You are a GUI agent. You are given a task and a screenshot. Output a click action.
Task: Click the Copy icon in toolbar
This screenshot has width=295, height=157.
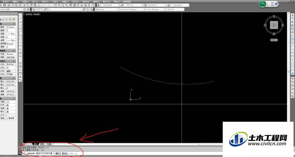tap(28, 5)
